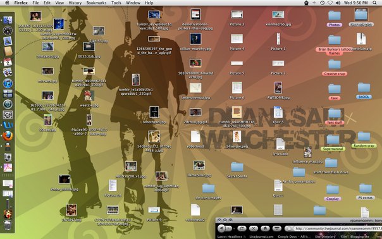382x239 pixels.
Task: Open Spotlight search magnifier in menu bar
Action: click(x=374, y=3)
